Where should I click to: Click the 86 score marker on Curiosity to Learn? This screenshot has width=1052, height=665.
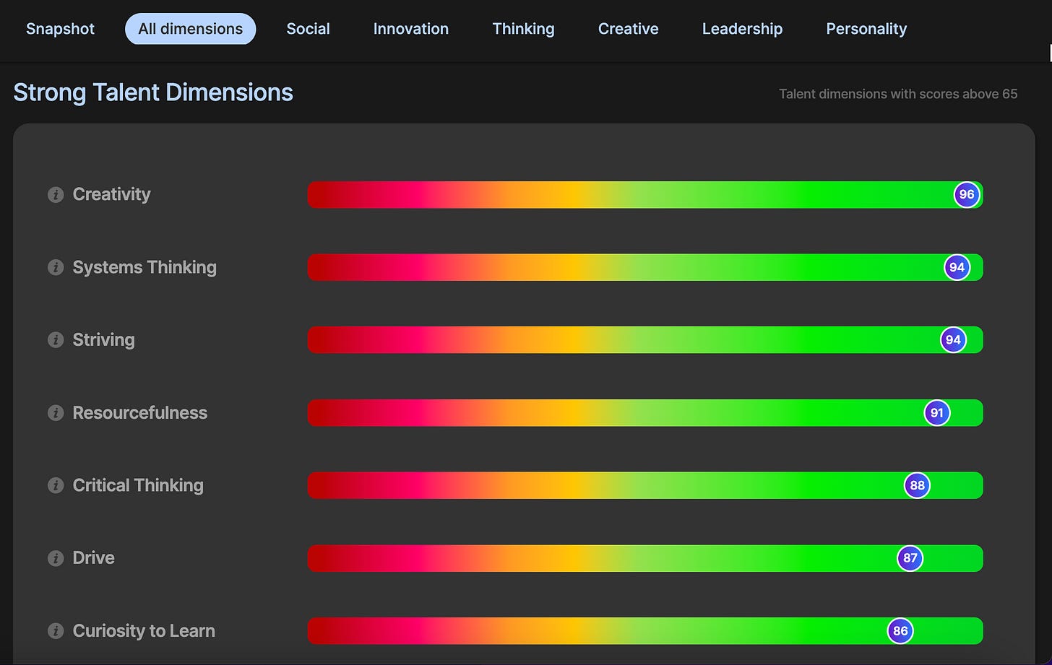[900, 631]
